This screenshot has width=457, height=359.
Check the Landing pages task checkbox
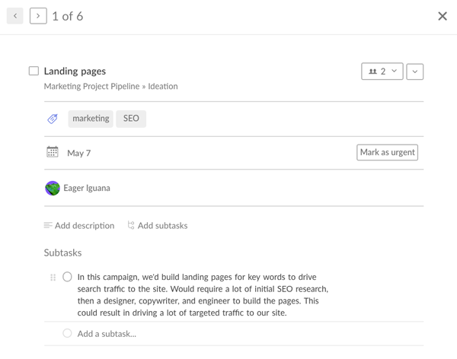tap(34, 71)
